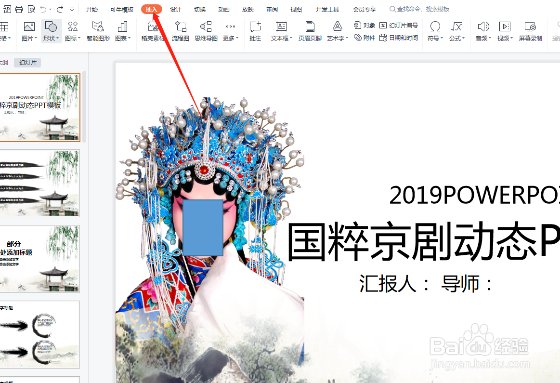Expand the 公式 dropdown arrow
The height and width of the screenshot is (383, 560).
tap(464, 38)
